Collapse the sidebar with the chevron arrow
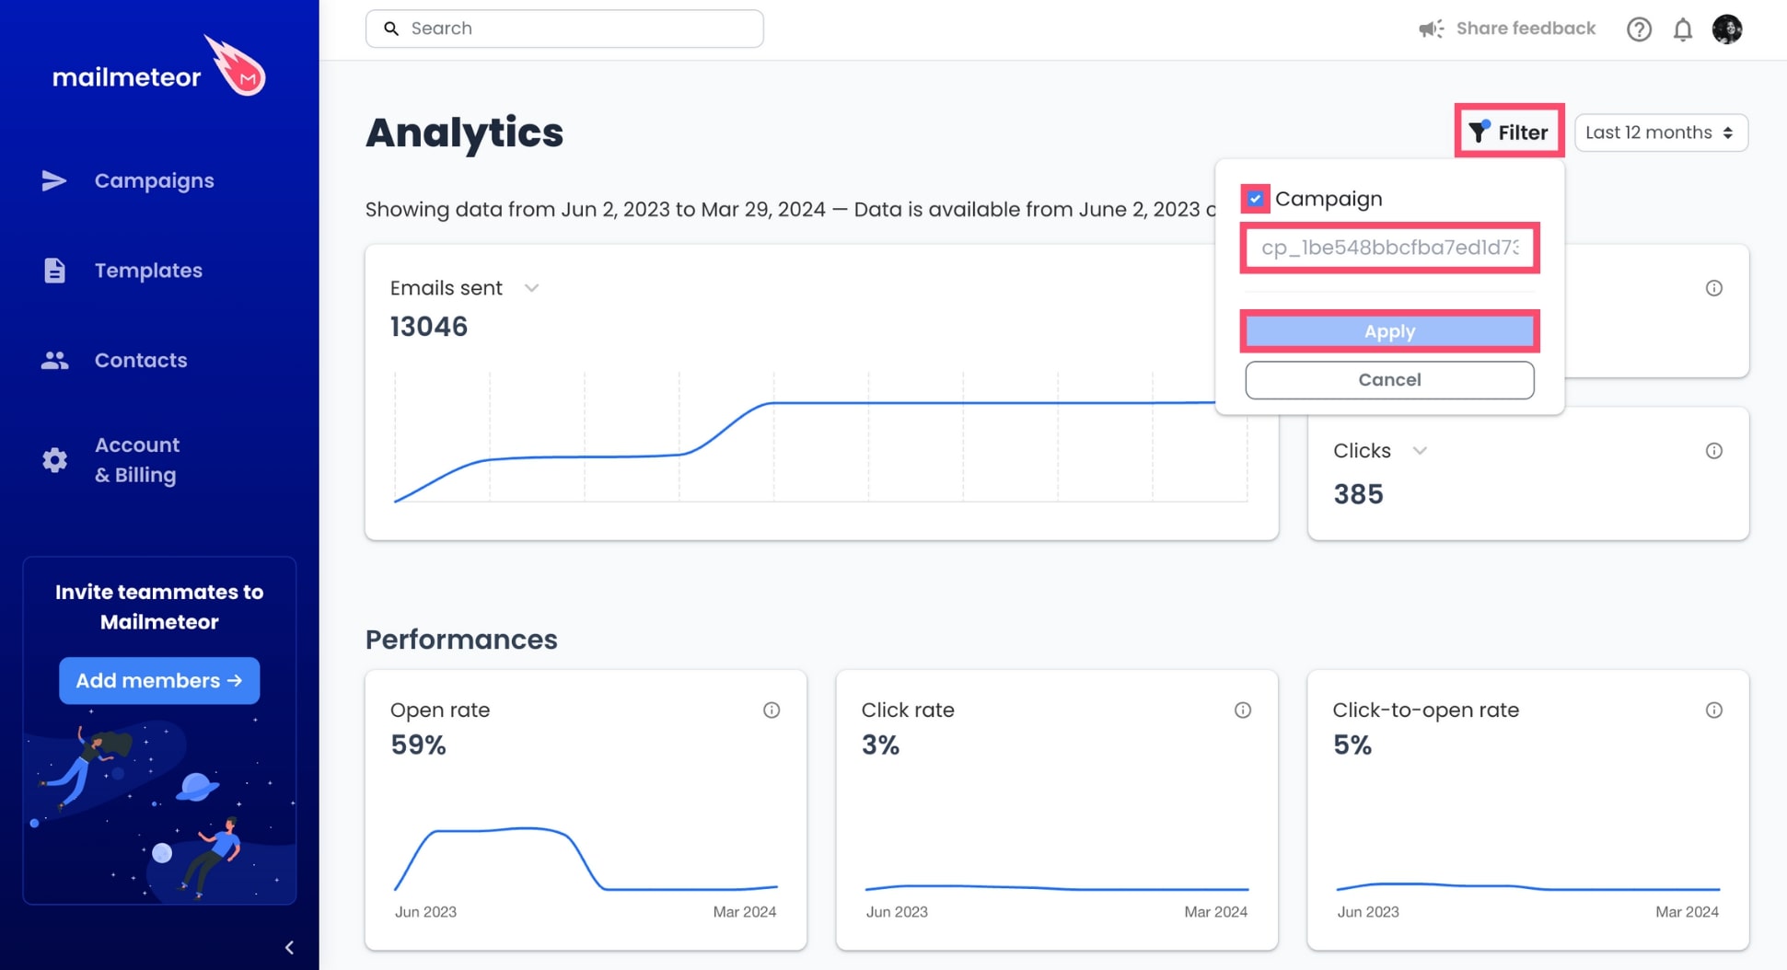1787x970 pixels. click(289, 947)
